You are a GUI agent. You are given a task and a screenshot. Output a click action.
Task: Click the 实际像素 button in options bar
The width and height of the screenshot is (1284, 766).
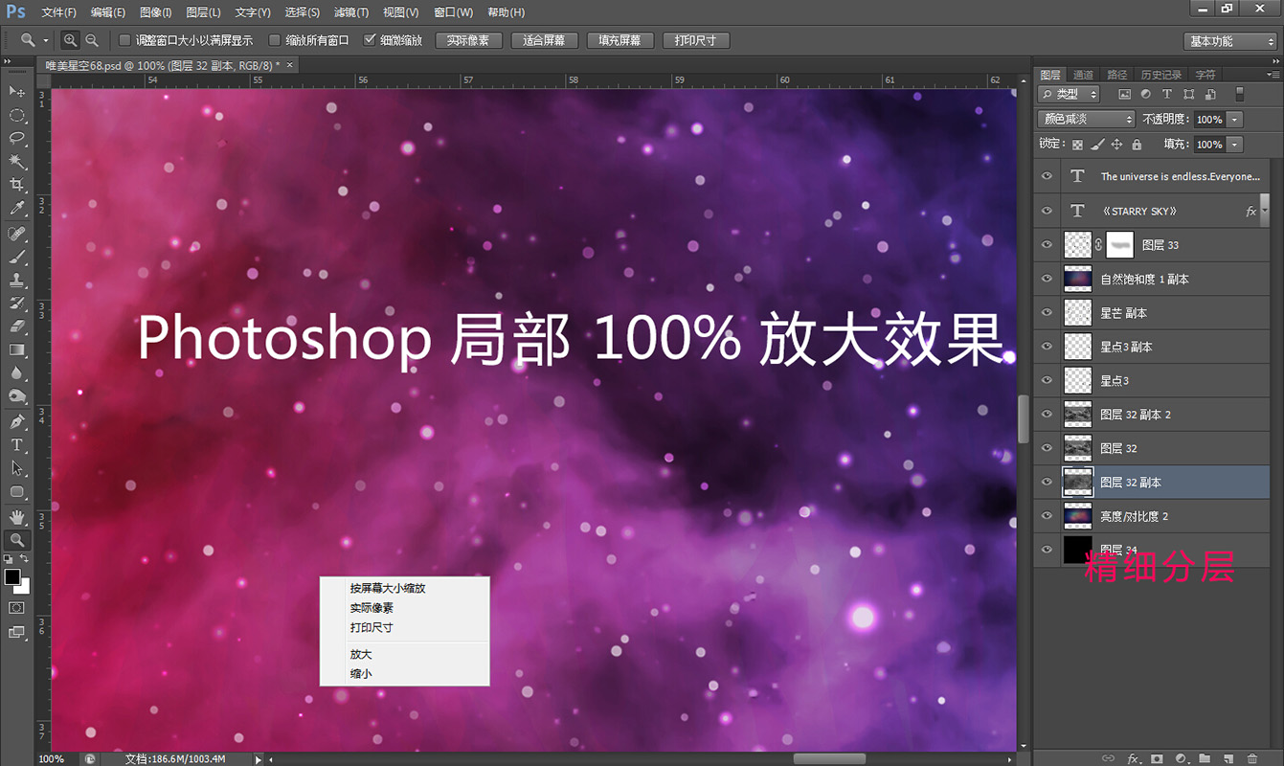[x=468, y=40]
